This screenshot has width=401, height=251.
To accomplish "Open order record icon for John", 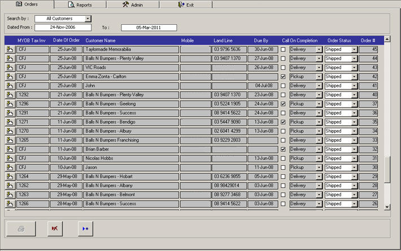I will click(x=10, y=86).
